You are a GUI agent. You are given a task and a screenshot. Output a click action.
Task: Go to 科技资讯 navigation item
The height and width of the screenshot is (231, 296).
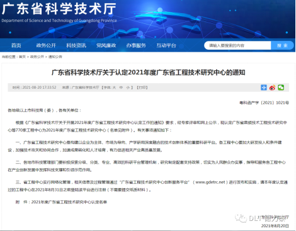pyautogui.click(x=76, y=45)
